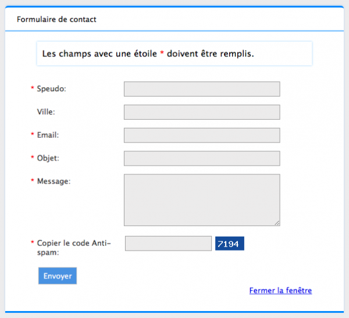349x318 pixels.
Task: Click the 'Message:' label
Action: pyautogui.click(x=54, y=181)
